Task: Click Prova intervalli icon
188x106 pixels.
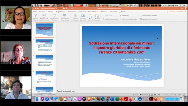Action: [x=90, y=16]
